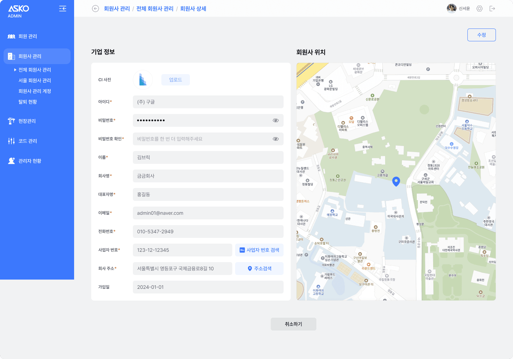Click the 전체 회원사 관리 breadcrumb link
513x359 pixels.
tap(155, 9)
